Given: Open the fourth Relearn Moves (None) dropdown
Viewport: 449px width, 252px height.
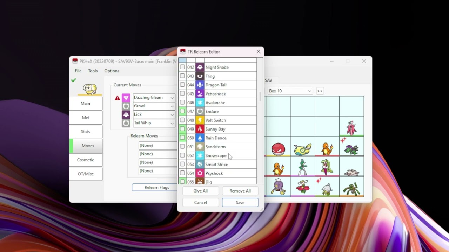Looking at the screenshot, I should click(158, 171).
